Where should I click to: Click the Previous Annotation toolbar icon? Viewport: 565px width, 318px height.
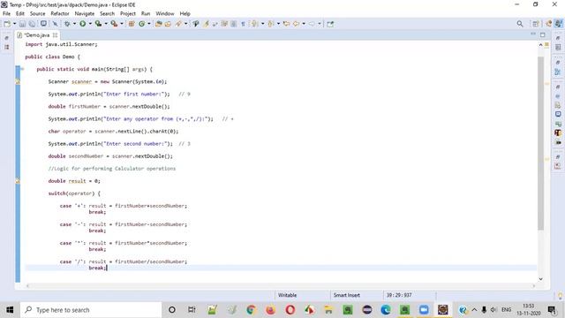point(271,24)
